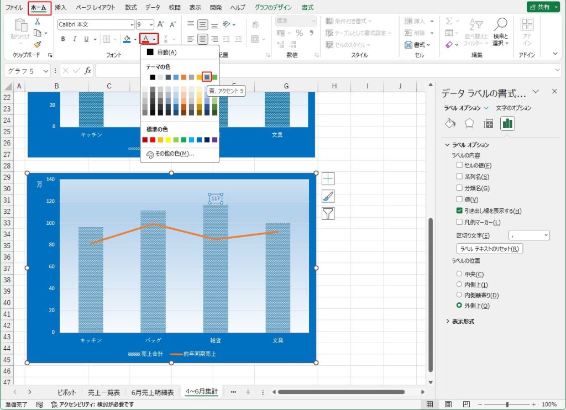The width and height of the screenshot is (566, 410).
Task: Enable the セルの値 checkbox
Action: (459, 165)
